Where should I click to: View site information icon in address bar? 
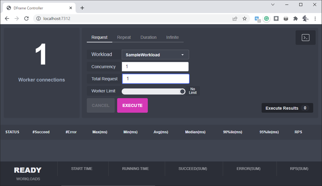pos(39,18)
